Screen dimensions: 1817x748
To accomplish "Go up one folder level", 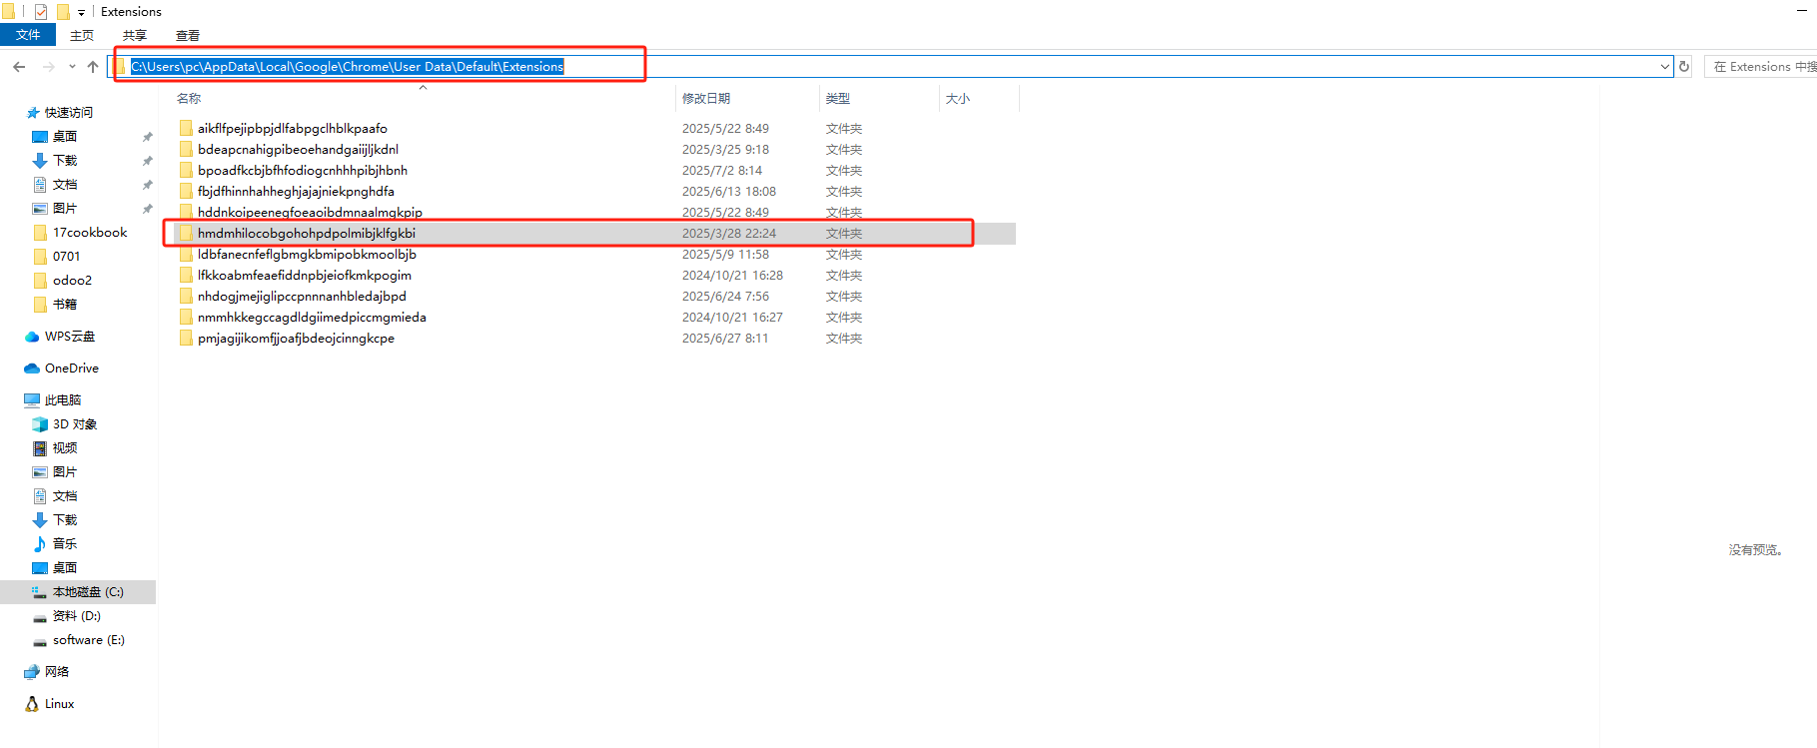I will pyautogui.click(x=93, y=67).
